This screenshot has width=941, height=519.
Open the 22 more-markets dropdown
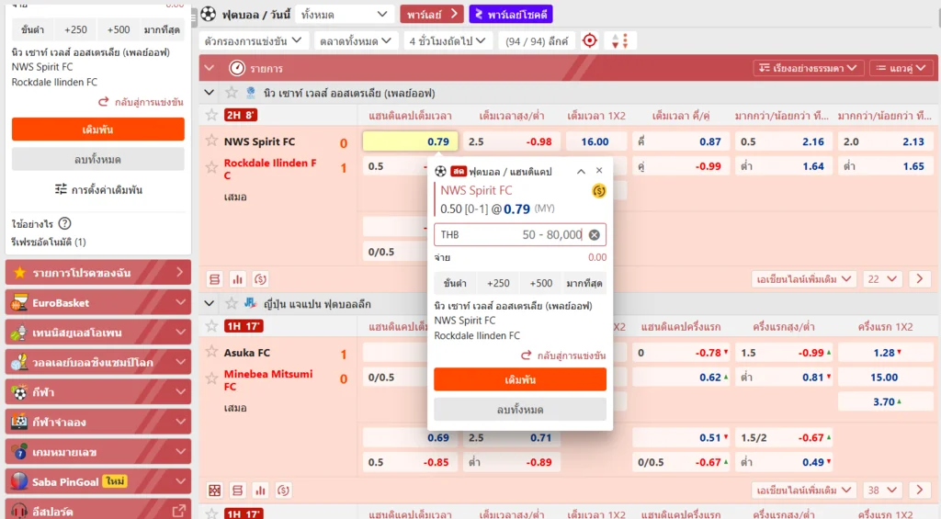[882, 279]
